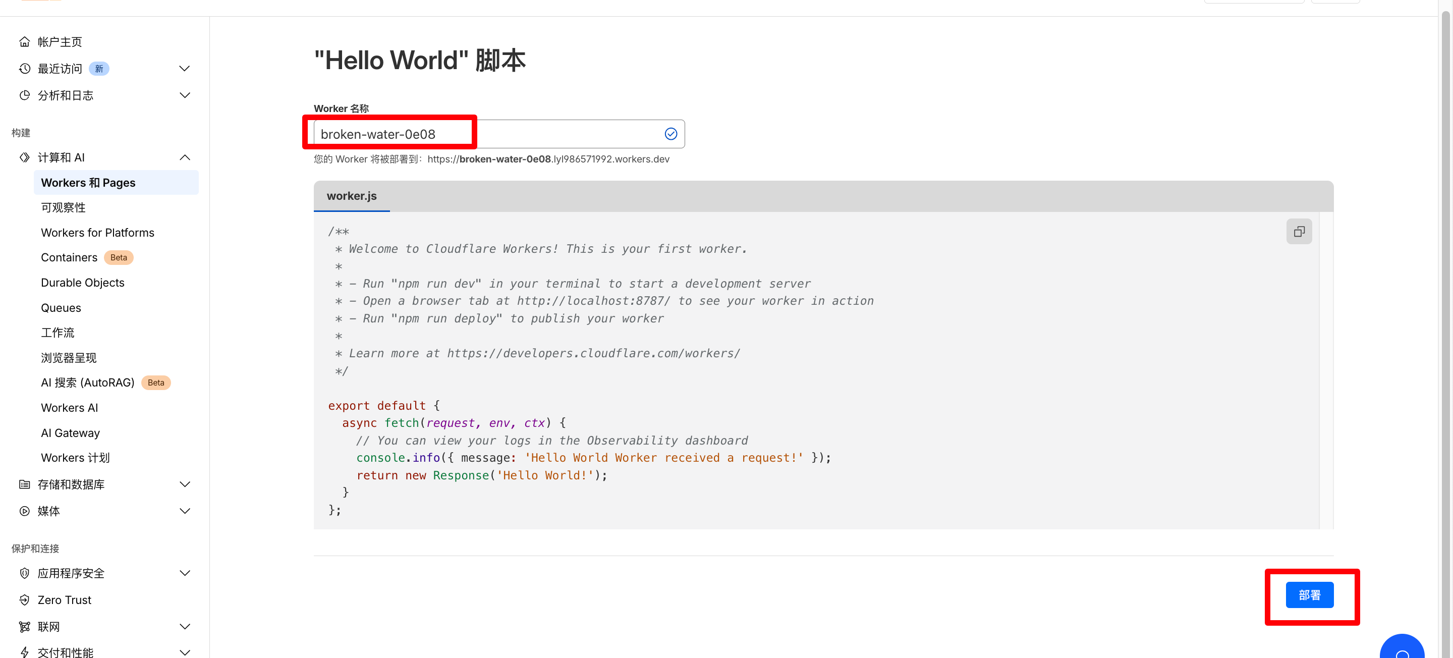
Task: Click the application security shield icon
Action: pos(24,573)
